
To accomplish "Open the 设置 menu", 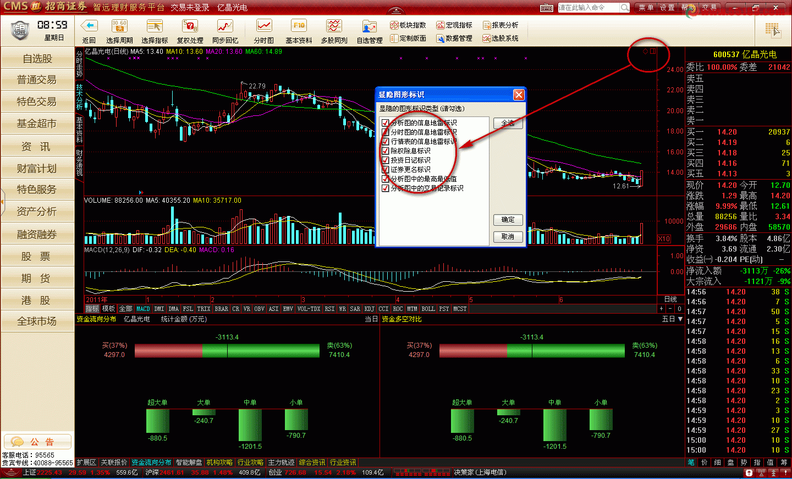I will click(x=667, y=8).
